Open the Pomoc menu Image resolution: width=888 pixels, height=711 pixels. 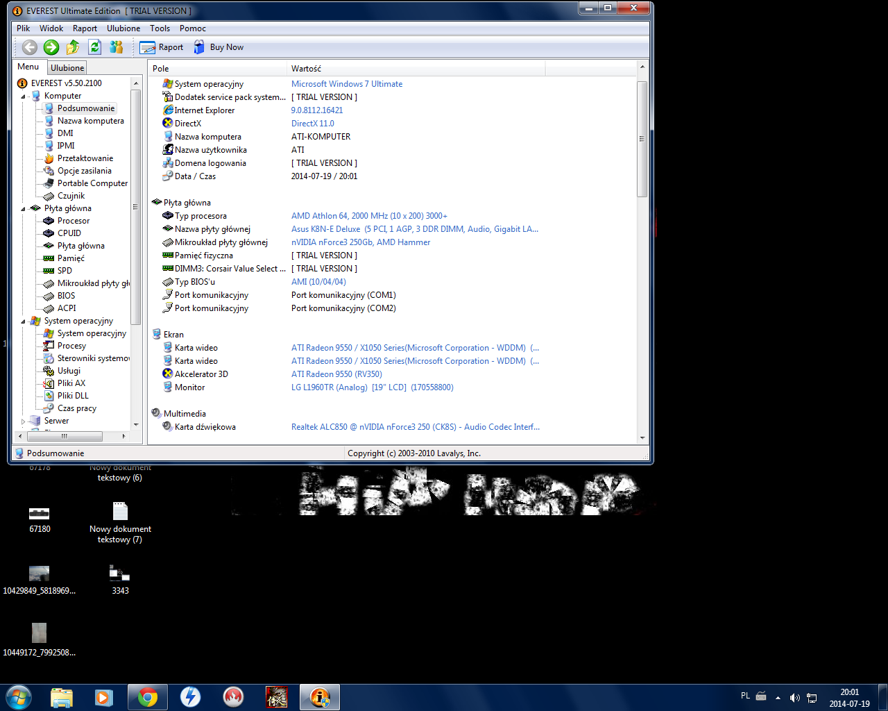193,28
